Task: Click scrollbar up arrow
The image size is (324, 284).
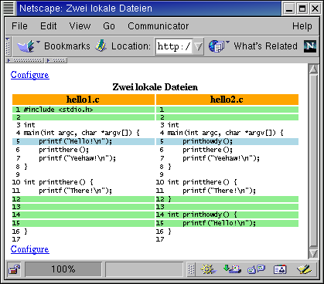Action: tap(313, 69)
